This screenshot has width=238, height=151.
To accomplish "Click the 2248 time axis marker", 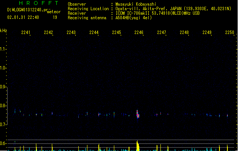I will click(184, 32).
